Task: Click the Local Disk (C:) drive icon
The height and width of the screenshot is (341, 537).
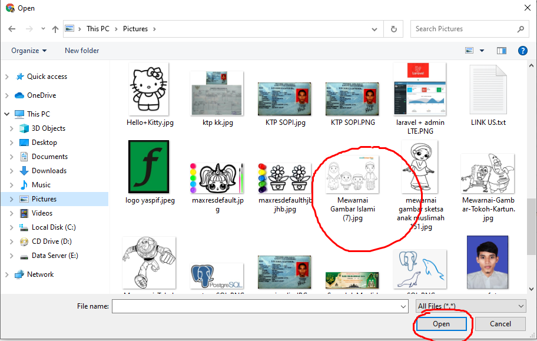Action: coord(24,227)
